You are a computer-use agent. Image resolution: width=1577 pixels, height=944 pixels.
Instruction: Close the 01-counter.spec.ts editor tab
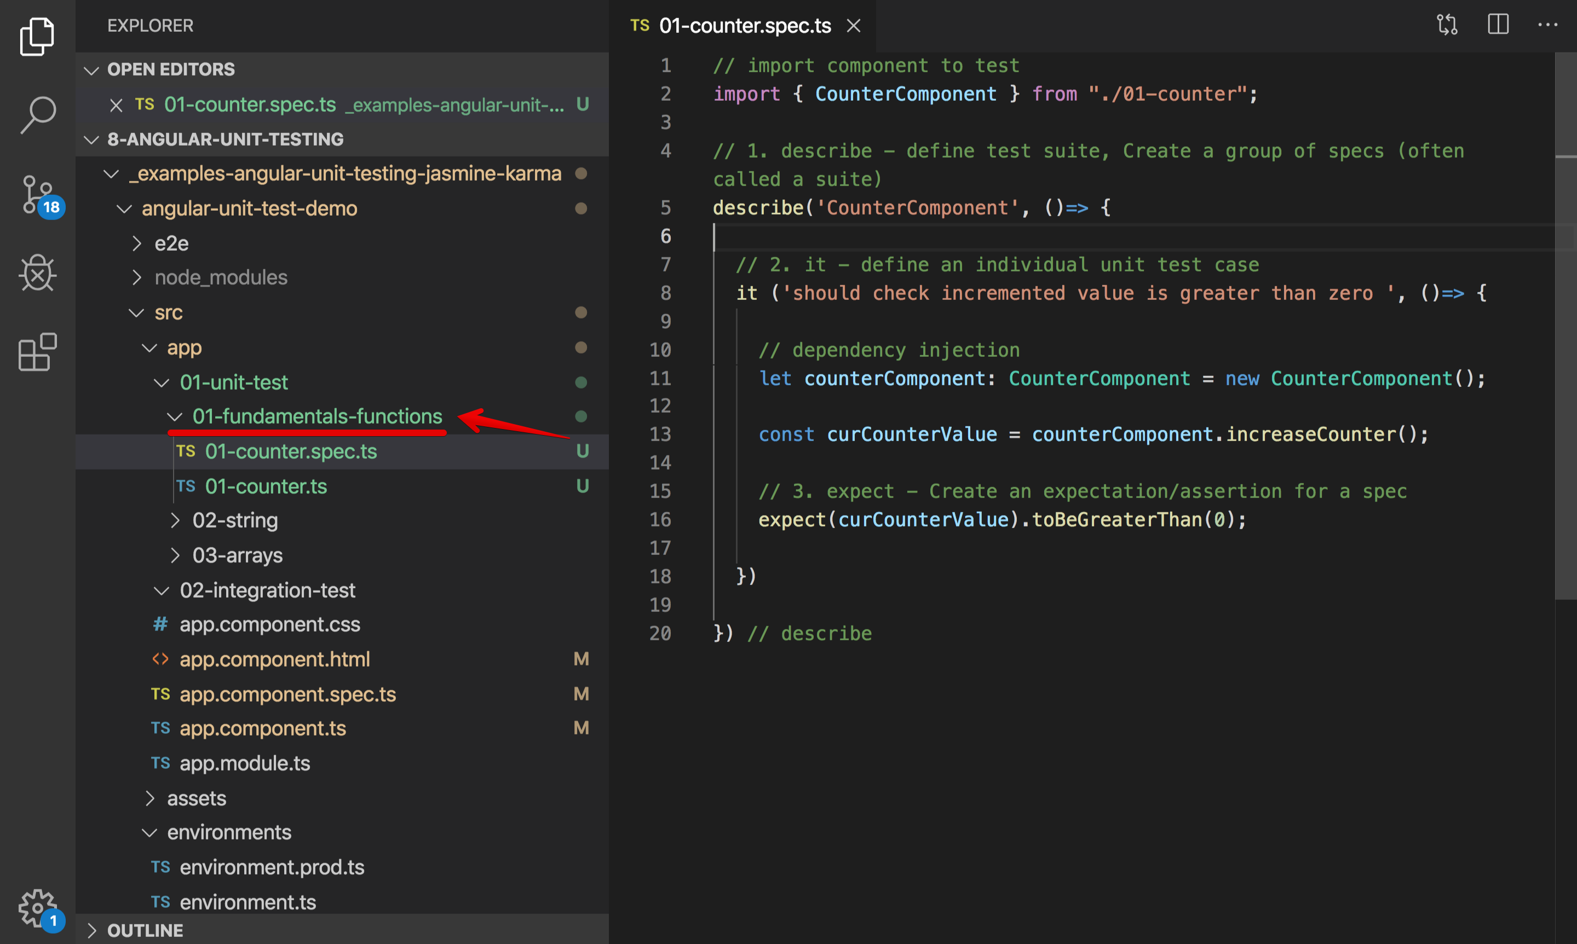[854, 26]
